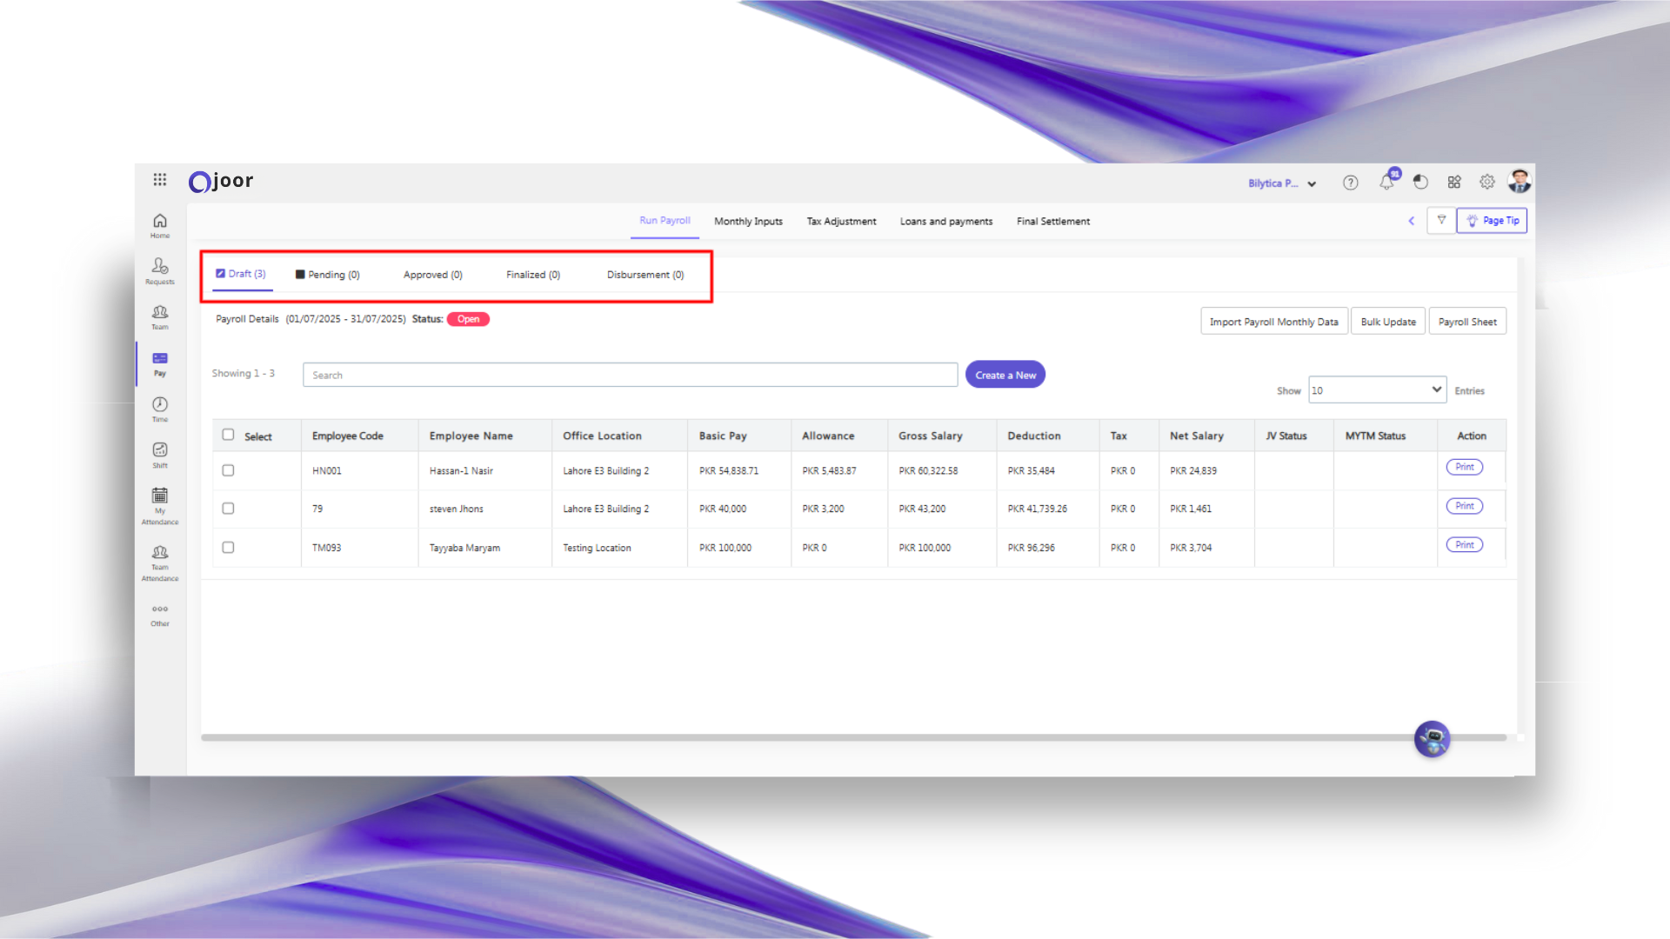Click the Create a New button

coord(1005,375)
